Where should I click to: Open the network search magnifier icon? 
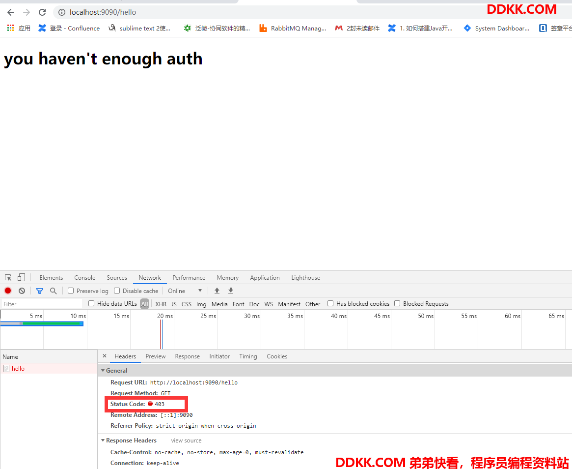coord(53,291)
